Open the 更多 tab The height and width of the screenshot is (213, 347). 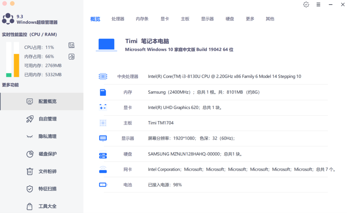[x=250, y=19]
